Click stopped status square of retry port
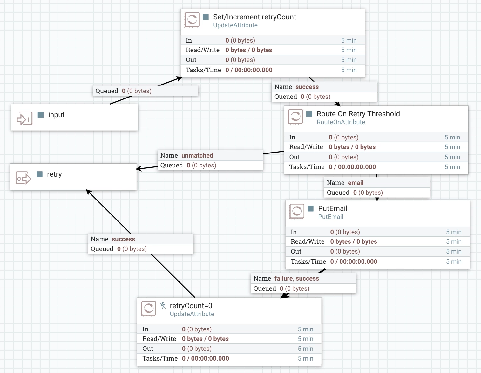 click(40, 174)
